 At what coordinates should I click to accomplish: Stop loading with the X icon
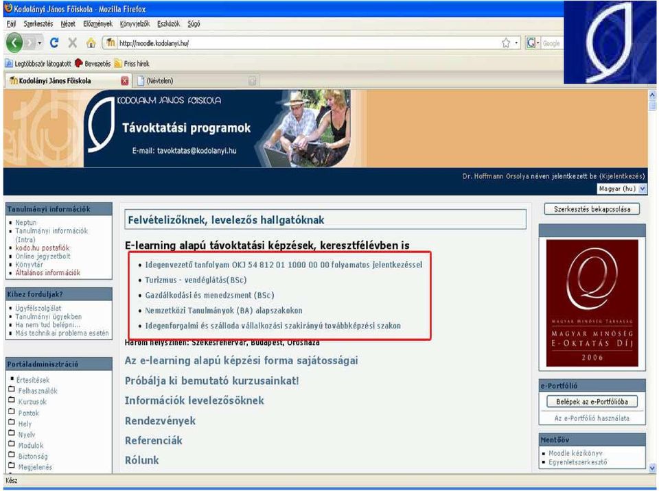click(x=72, y=43)
